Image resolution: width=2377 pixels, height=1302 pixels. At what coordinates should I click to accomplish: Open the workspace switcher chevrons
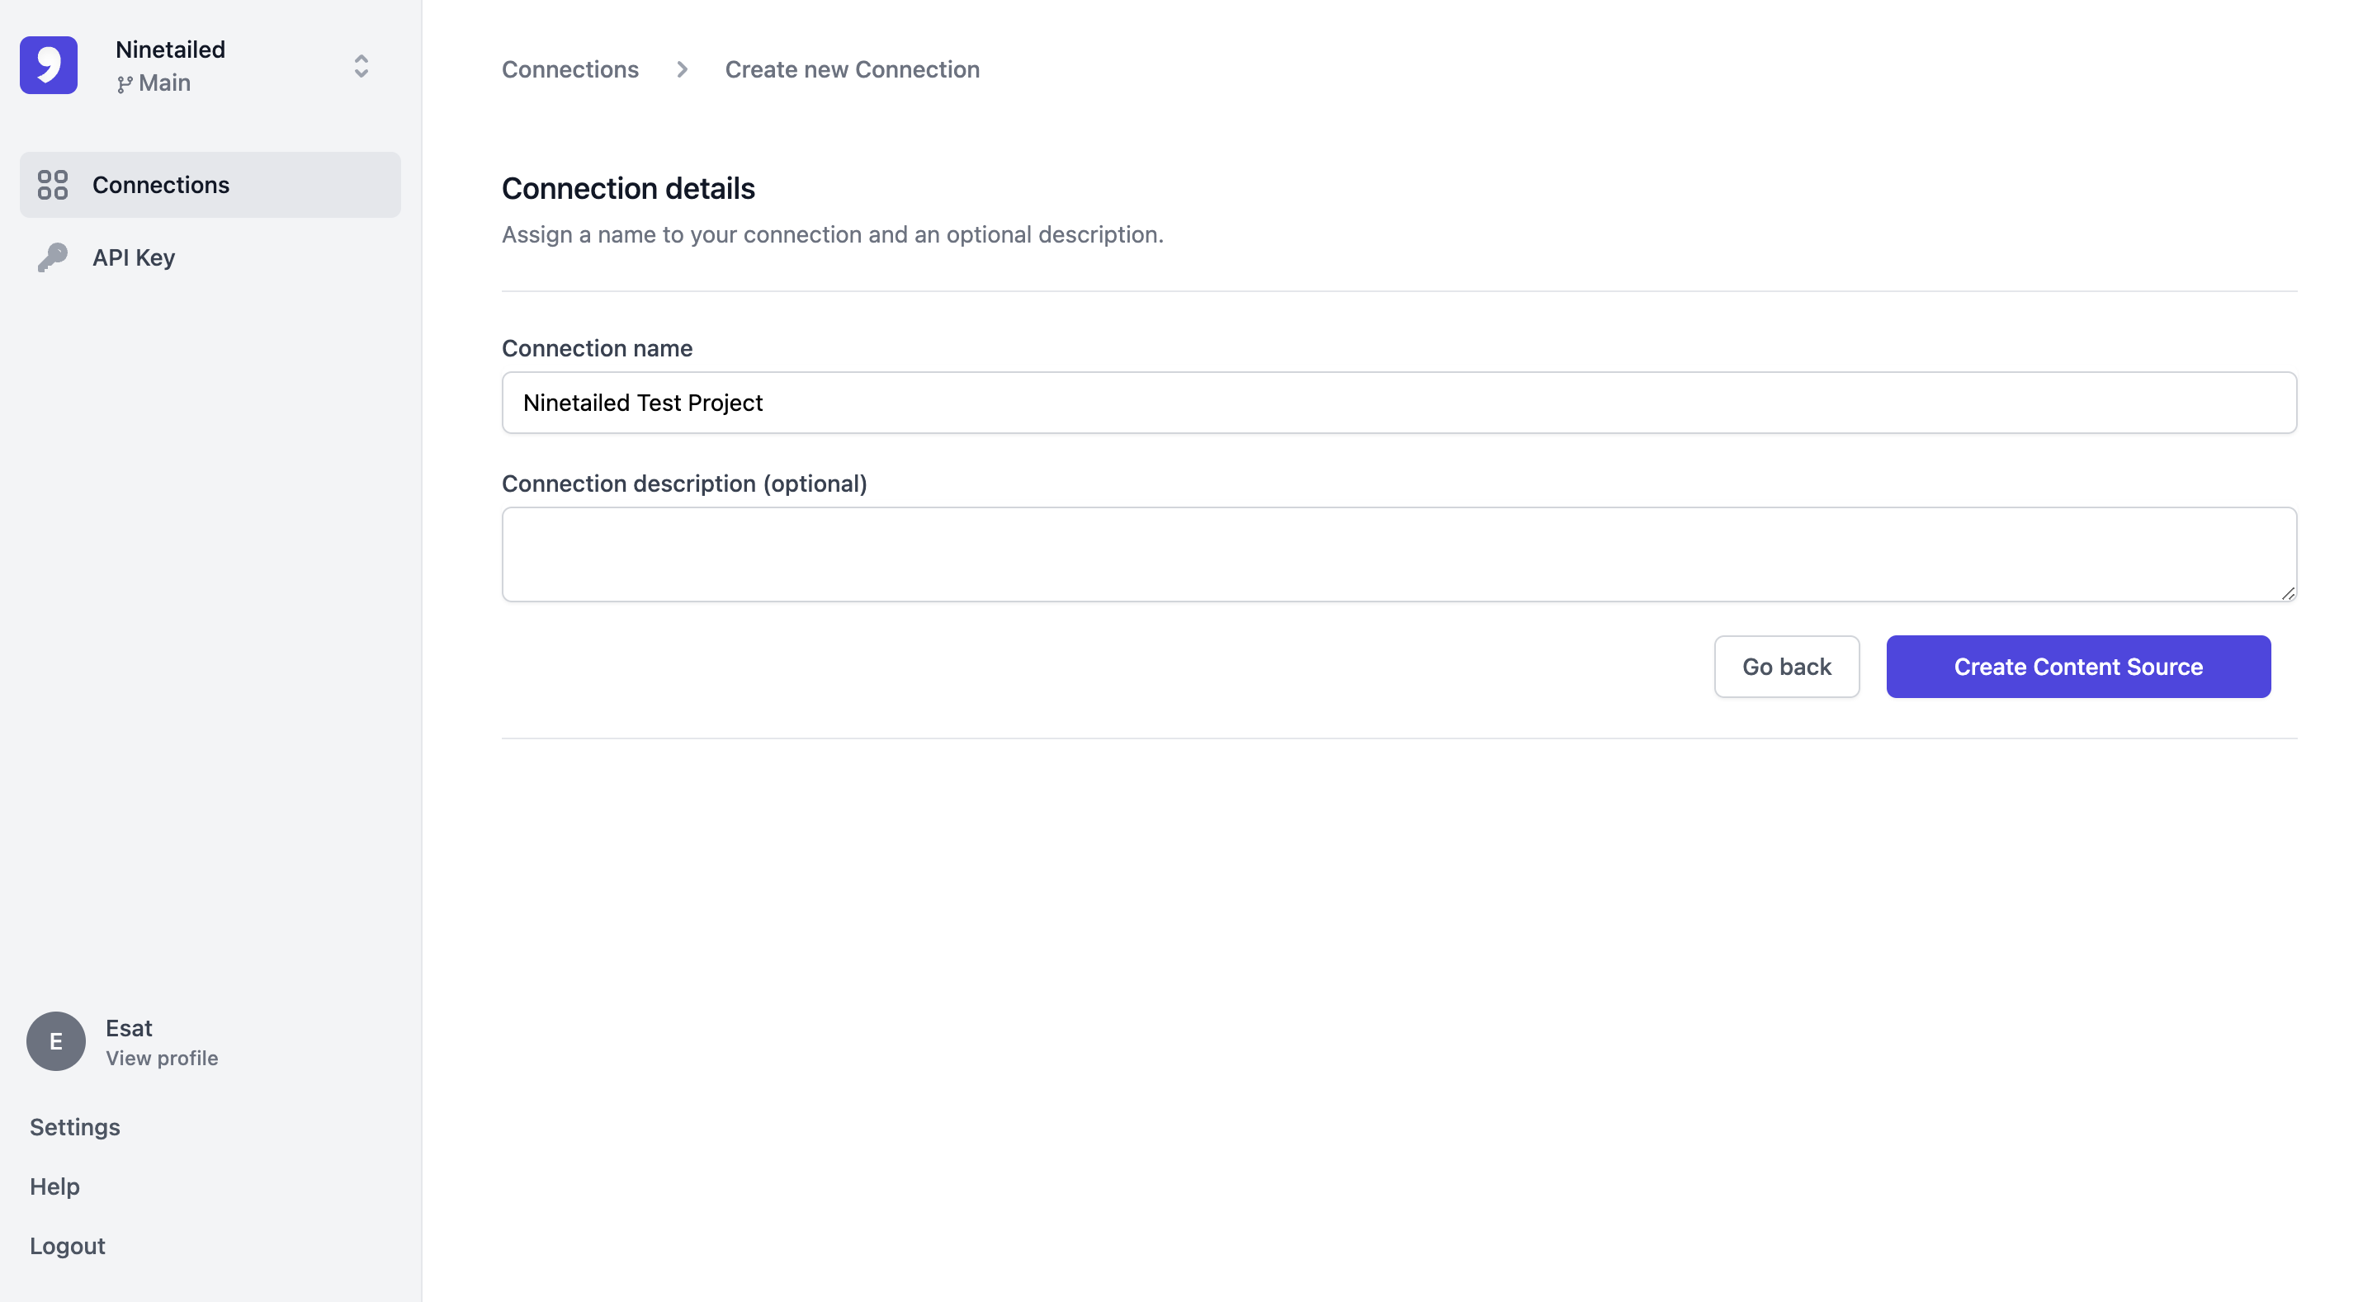click(x=361, y=65)
